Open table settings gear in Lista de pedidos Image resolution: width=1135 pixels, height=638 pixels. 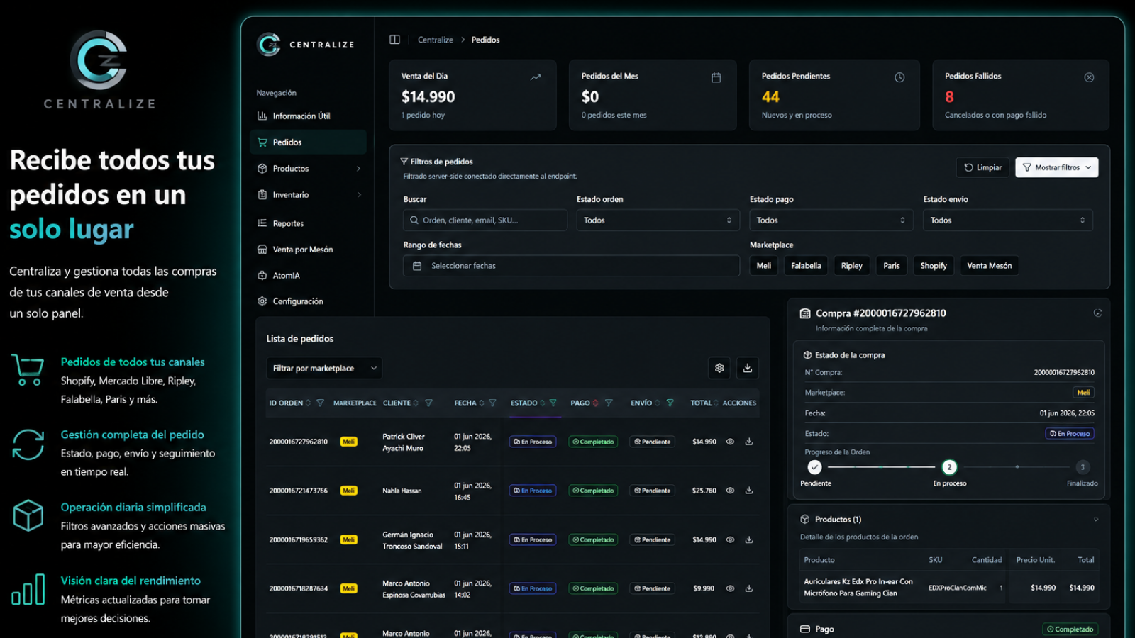[719, 368]
